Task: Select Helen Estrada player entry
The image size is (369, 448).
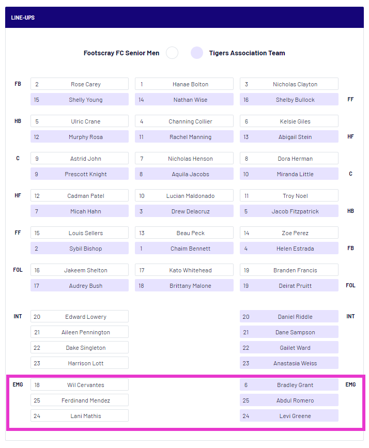Action: pyautogui.click(x=289, y=249)
